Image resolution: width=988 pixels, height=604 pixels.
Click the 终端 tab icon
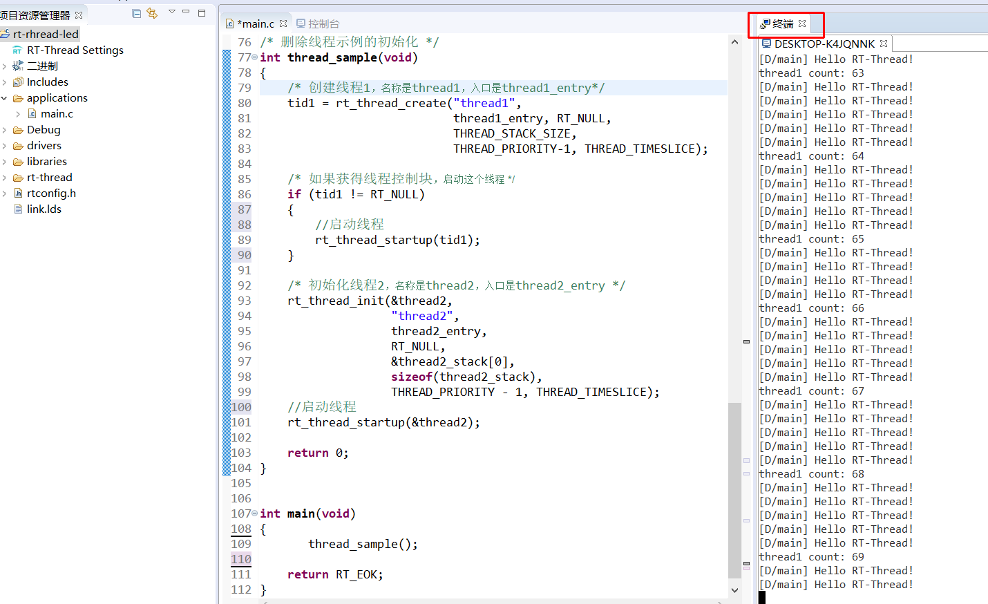click(x=765, y=24)
